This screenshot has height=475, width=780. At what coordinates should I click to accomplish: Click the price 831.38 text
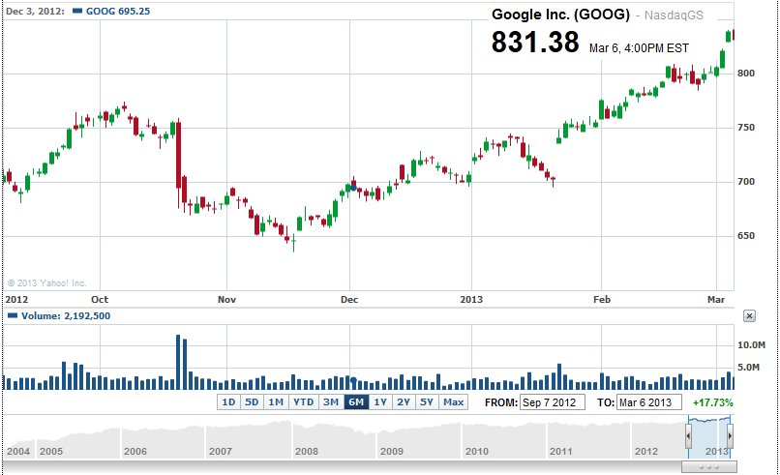point(535,42)
